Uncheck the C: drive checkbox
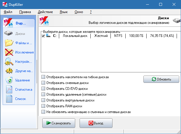Viewport: 181px width, 134px height. tap(43, 36)
